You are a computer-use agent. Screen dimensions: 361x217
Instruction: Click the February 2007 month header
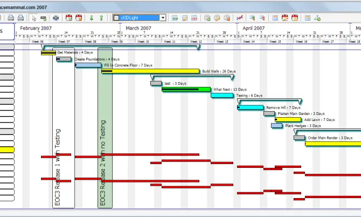point(36,28)
